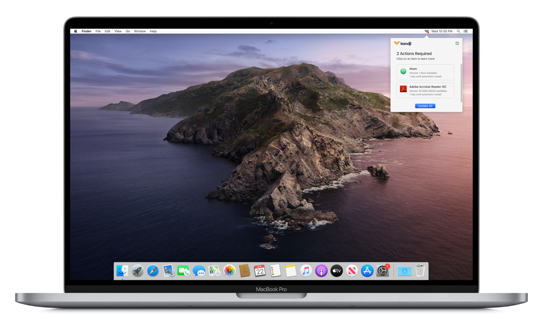Open the Go menu in Finder
The width and height of the screenshot is (543, 325).
coord(128,31)
